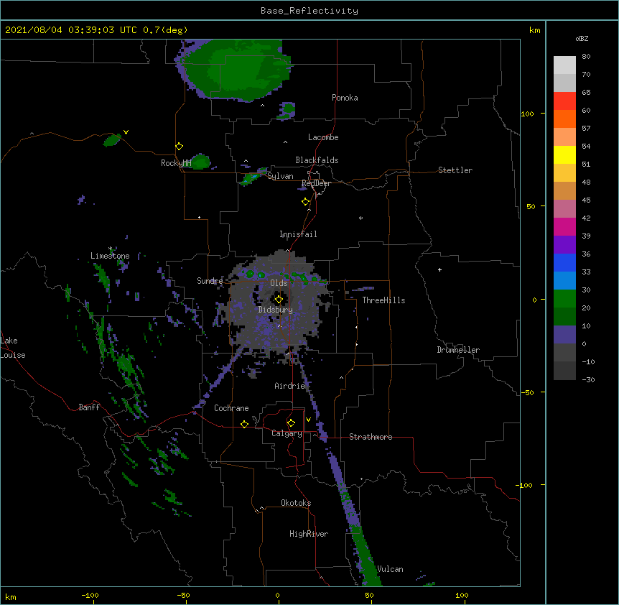Click the Lacombe city label

[323, 137]
